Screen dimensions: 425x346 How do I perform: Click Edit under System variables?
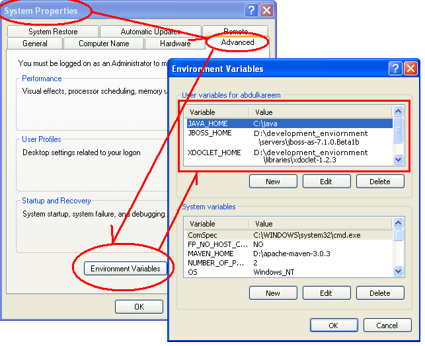coord(327,293)
